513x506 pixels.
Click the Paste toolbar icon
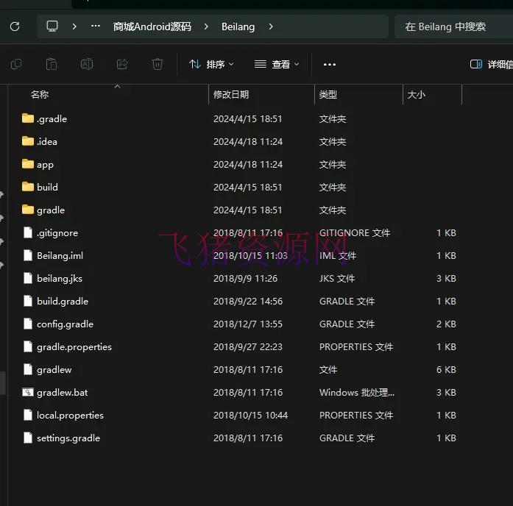pyautogui.click(x=52, y=64)
